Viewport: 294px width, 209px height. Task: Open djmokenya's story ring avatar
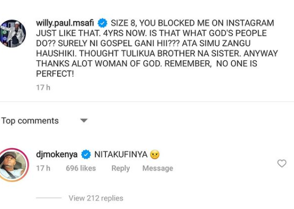point(13,165)
